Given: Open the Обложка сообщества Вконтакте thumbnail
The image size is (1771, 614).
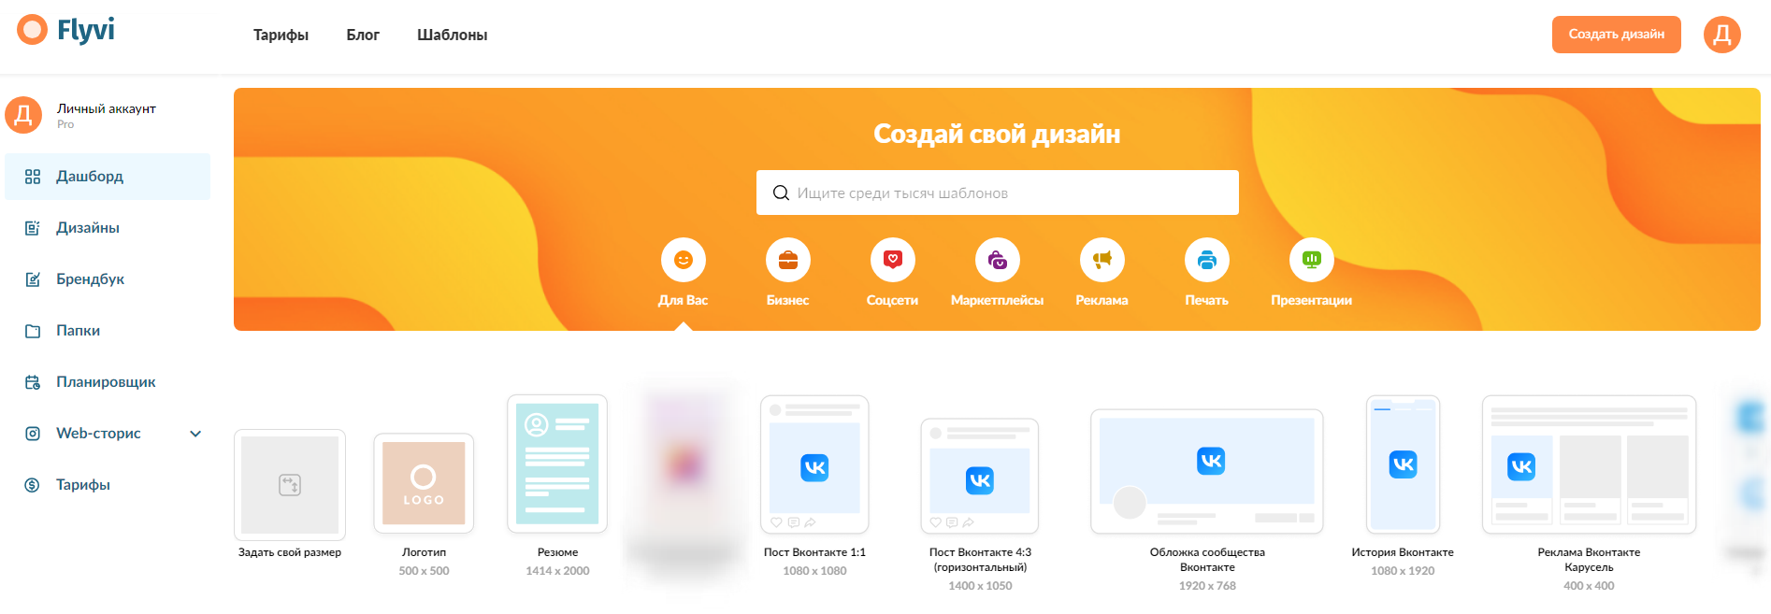Looking at the screenshot, I should coord(1207,471).
